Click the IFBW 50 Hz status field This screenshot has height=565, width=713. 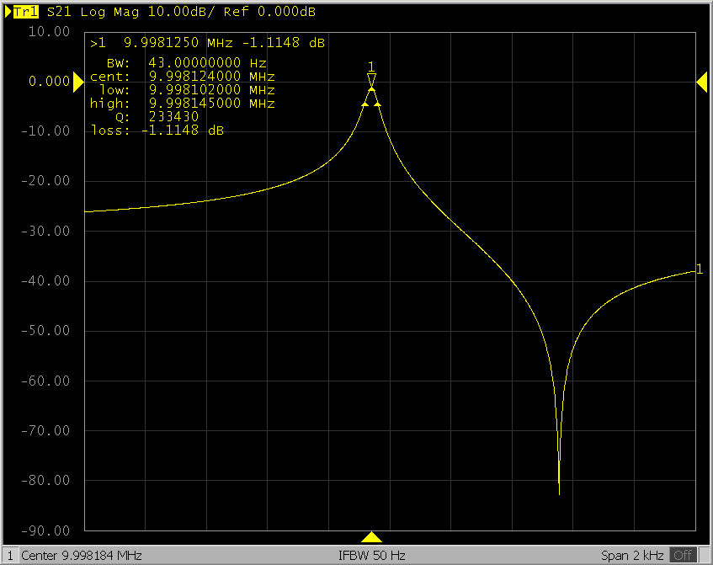tap(371, 556)
